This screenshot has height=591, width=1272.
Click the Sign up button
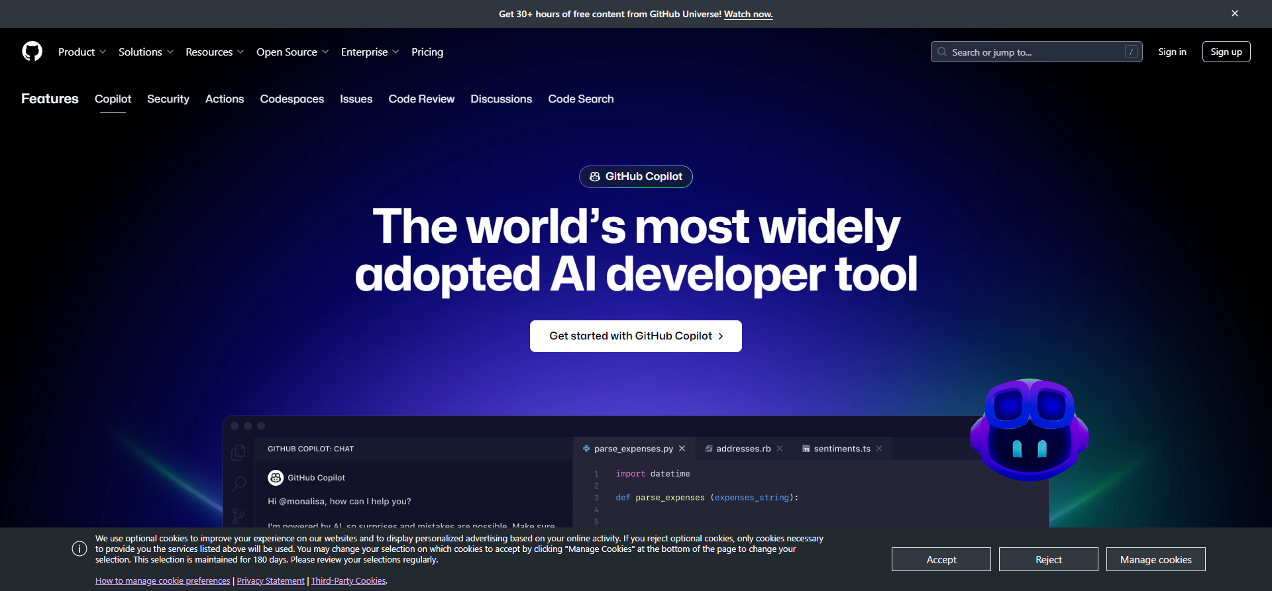point(1226,52)
